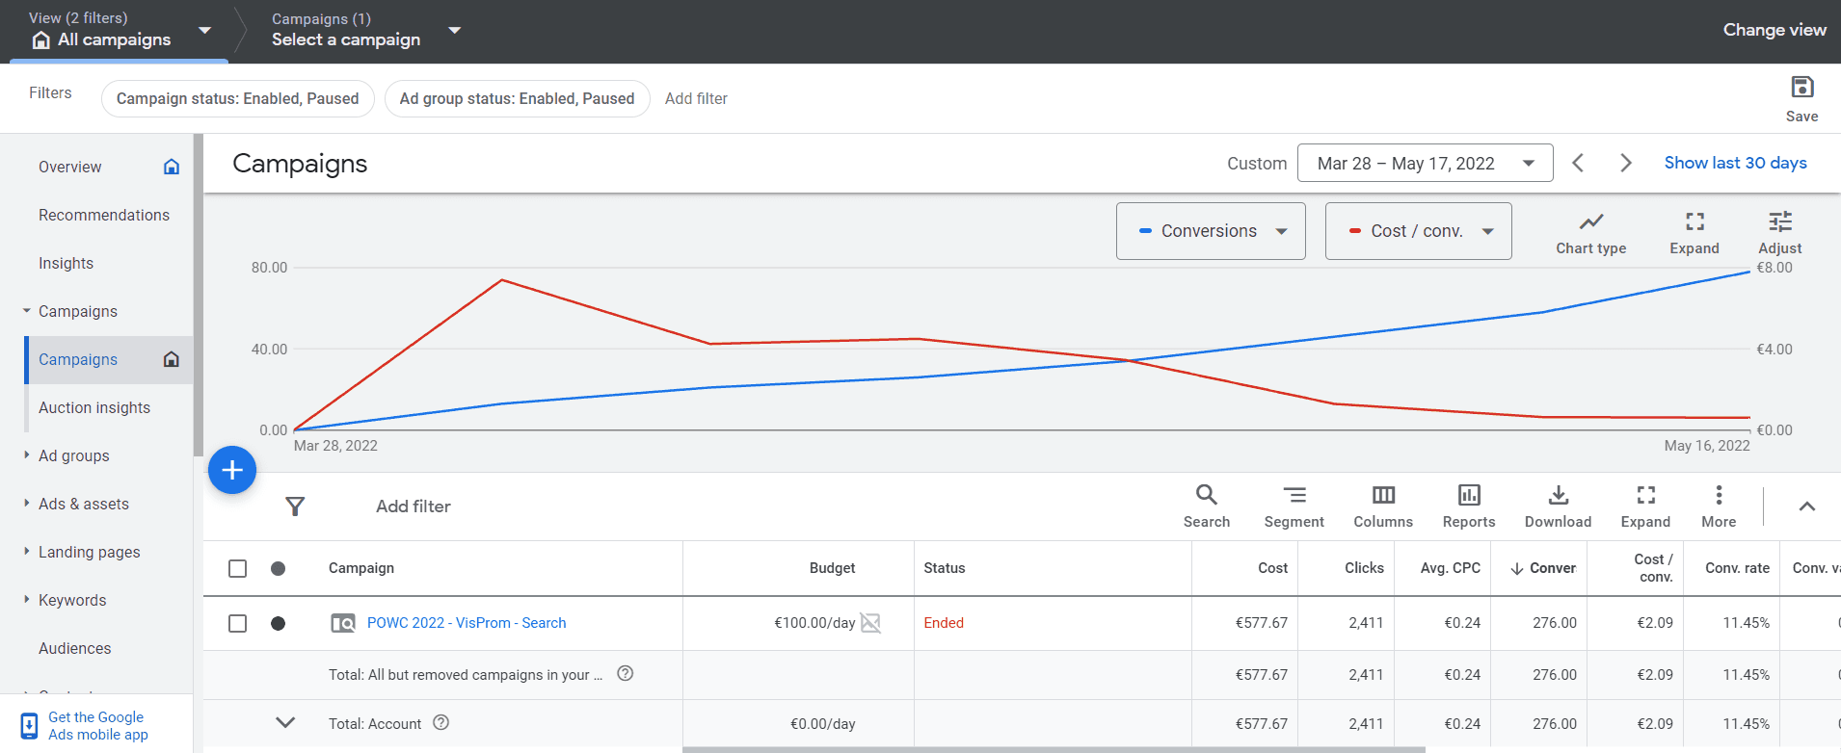The image size is (1841, 753).
Task: Check the POWC 2022 campaign checkbox
Action: click(237, 623)
